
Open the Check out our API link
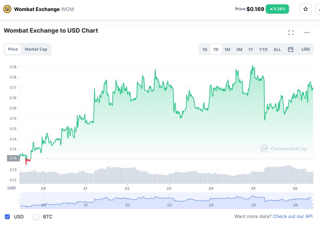tap(293, 216)
